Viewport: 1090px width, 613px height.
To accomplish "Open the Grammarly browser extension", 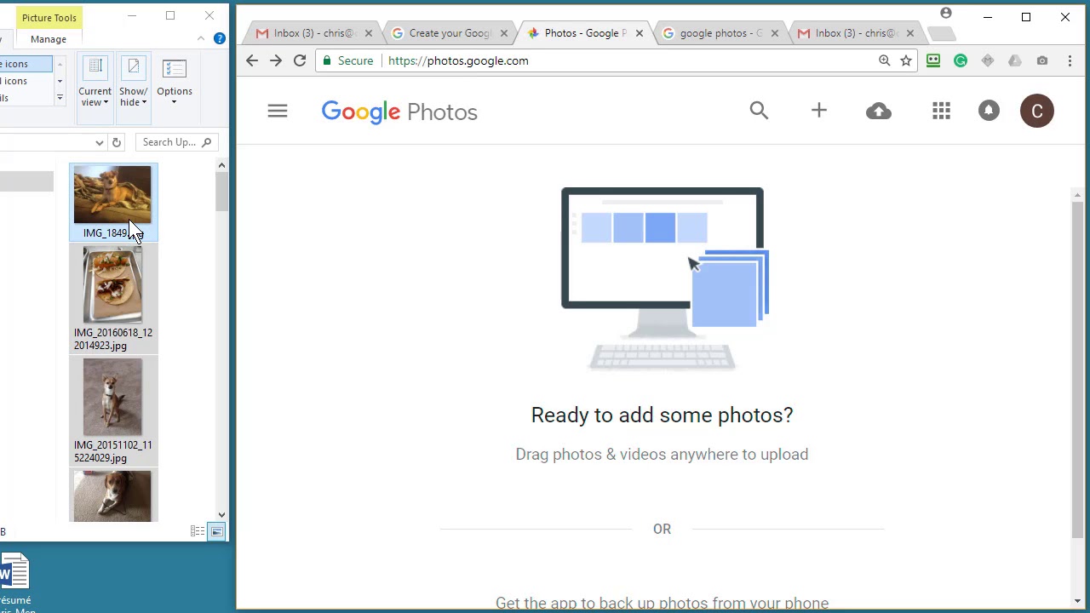I will click(x=961, y=60).
